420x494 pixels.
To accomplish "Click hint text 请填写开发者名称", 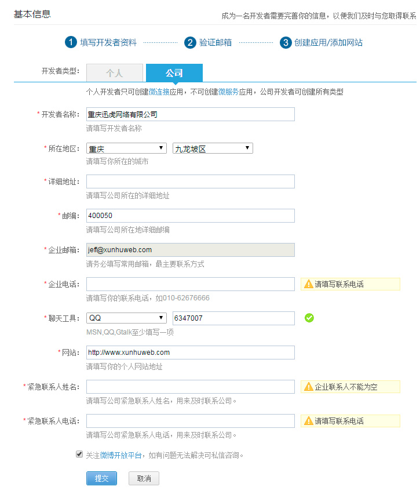I will coord(114,128).
